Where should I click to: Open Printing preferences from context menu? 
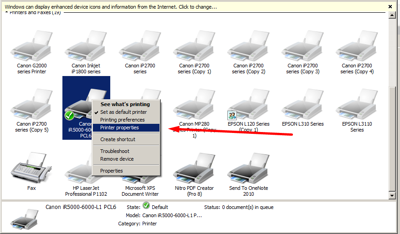[126, 120]
